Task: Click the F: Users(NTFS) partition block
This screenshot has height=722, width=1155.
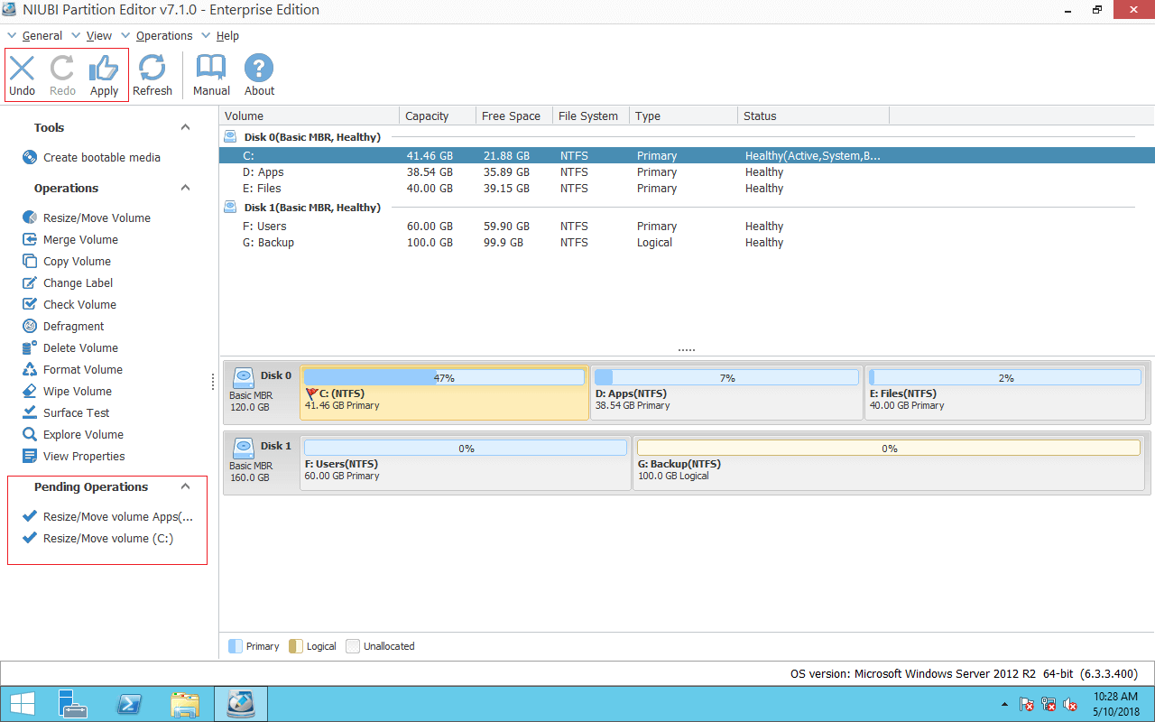Action: (466, 462)
